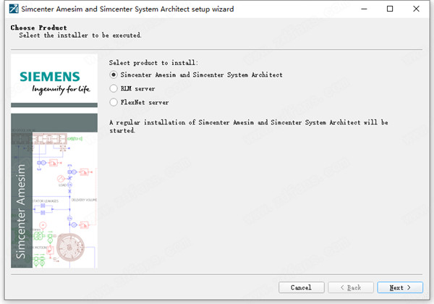434x304 pixels.
Task: Minimize the setup wizard window
Action: click(364, 9)
